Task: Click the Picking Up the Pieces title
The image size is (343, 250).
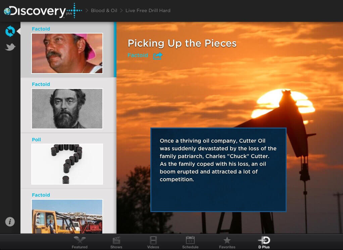Action: click(182, 43)
